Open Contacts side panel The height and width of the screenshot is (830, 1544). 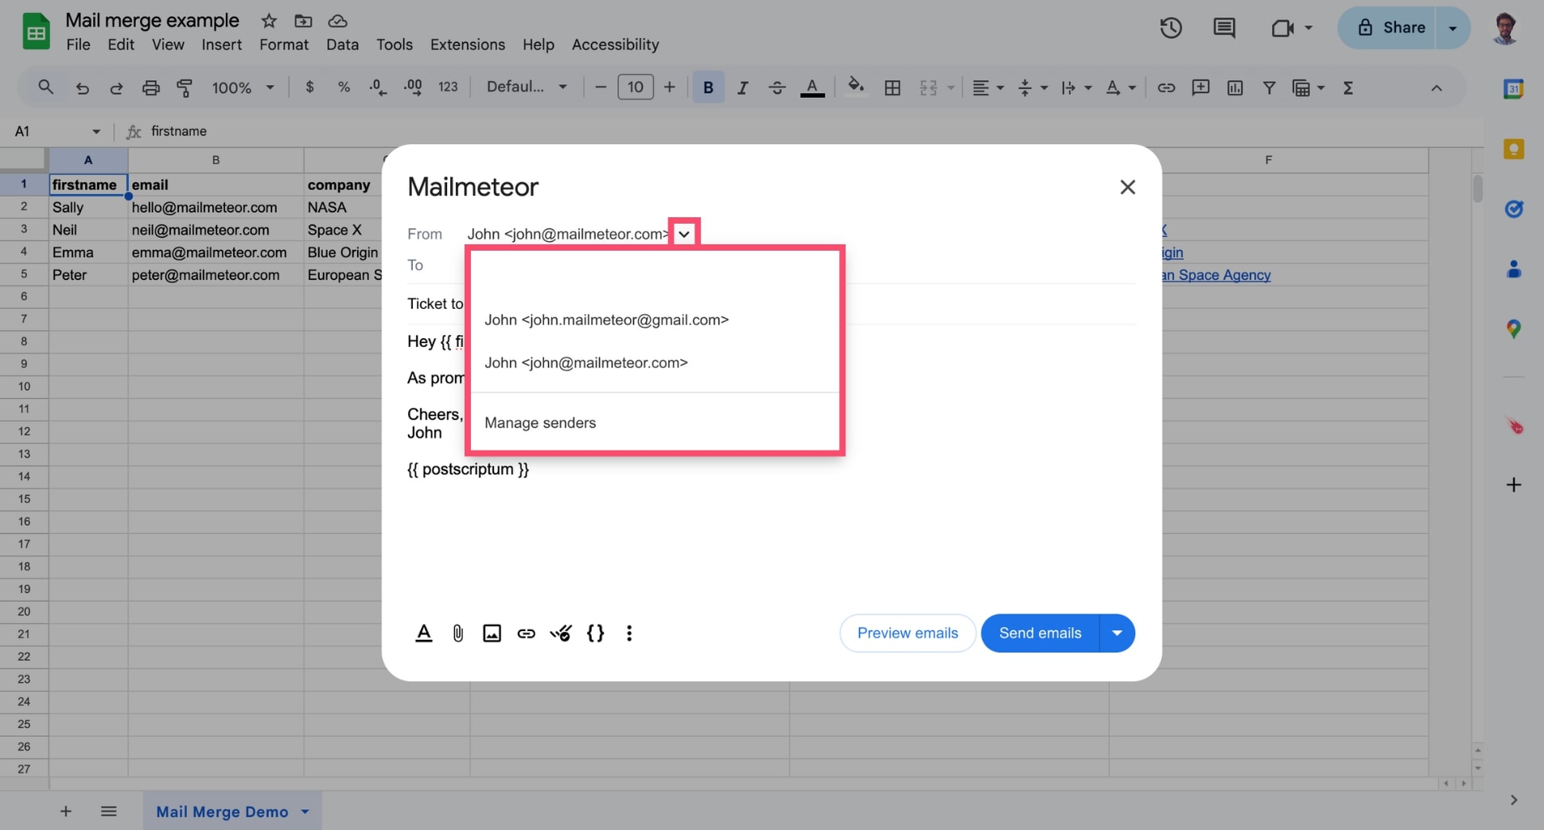click(1513, 269)
